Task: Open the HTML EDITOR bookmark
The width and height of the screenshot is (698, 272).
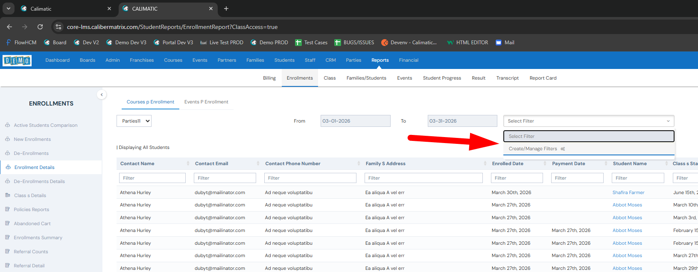Action: coord(467,43)
